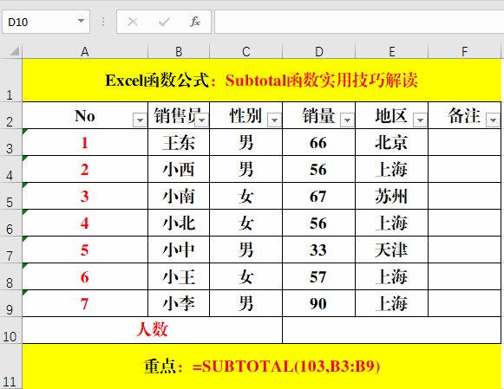Click the Select All corner triangle
504x389 pixels.
pyautogui.click(x=14, y=51)
